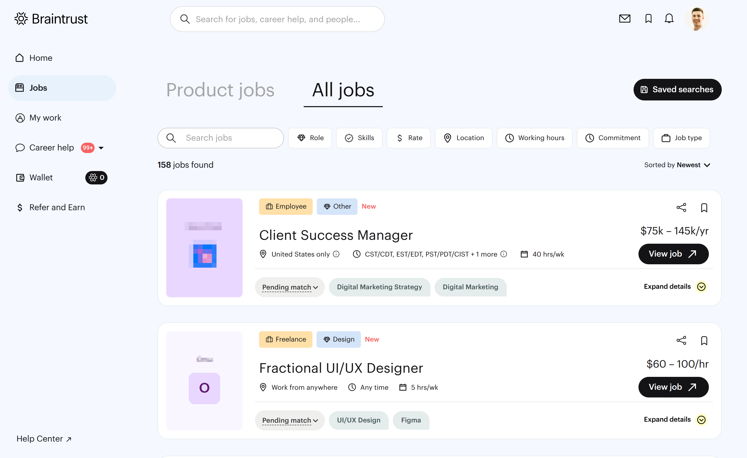Open the Career help dropdown
747x458 pixels.
(x=102, y=148)
